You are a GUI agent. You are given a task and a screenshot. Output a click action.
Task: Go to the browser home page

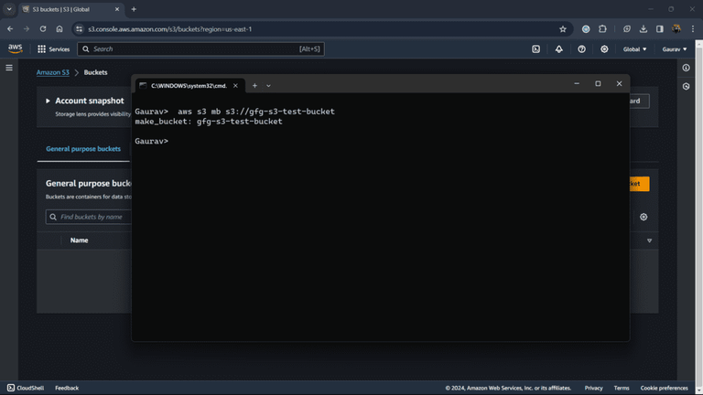click(x=59, y=28)
